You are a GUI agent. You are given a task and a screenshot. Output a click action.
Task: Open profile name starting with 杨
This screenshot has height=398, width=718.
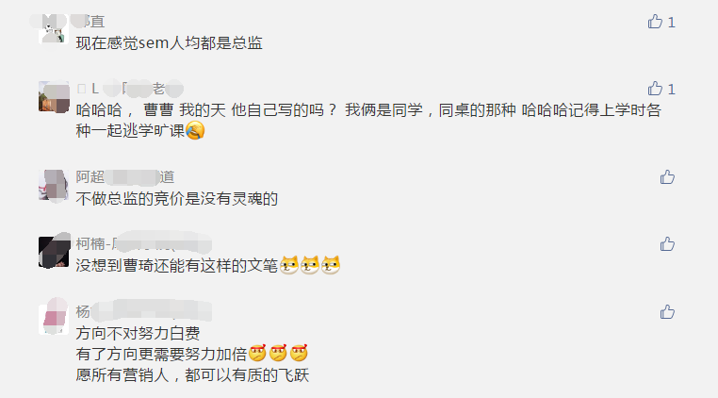click(143, 312)
